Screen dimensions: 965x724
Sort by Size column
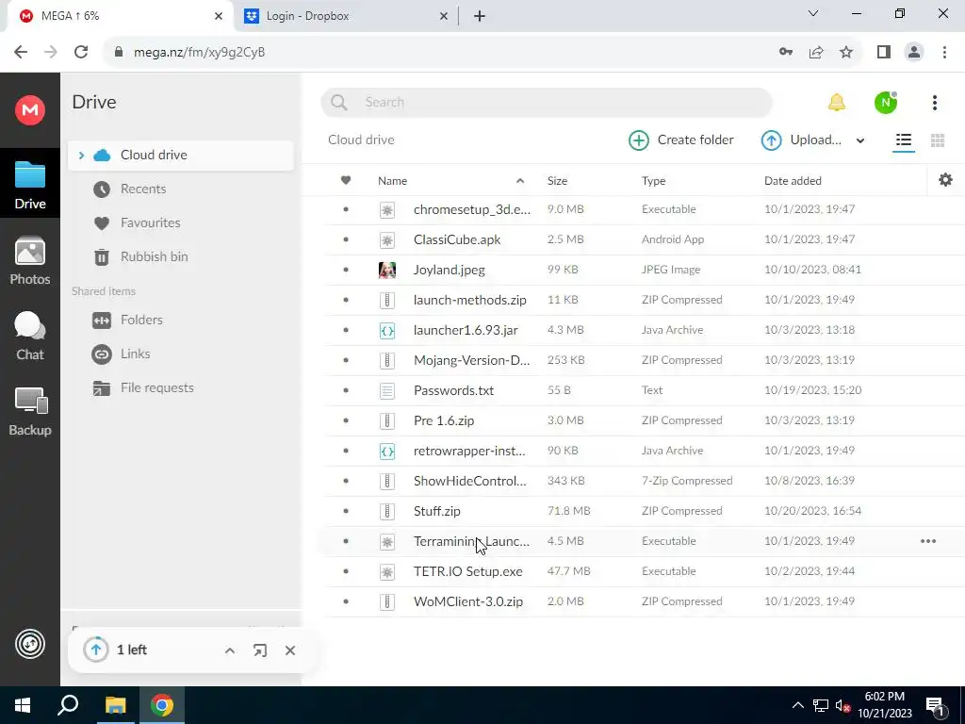[557, 181]
